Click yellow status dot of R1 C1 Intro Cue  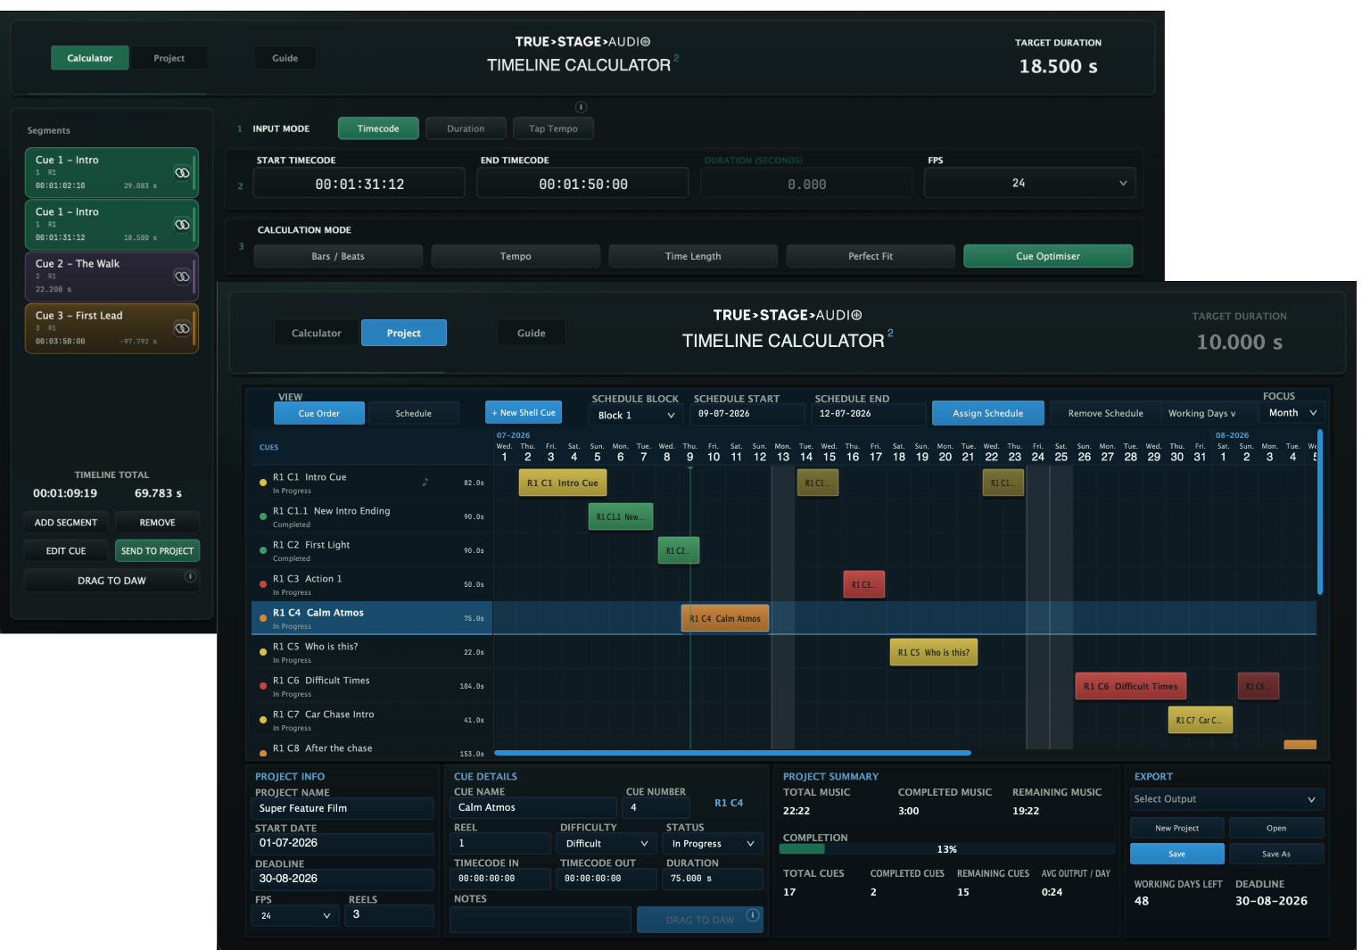click(263, 483)
